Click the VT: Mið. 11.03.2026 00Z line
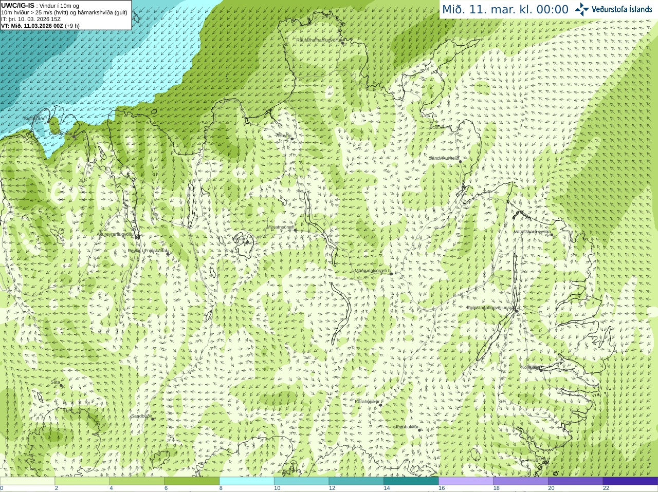The width and height of the screenshot is (658, 492). pos(40,26)
